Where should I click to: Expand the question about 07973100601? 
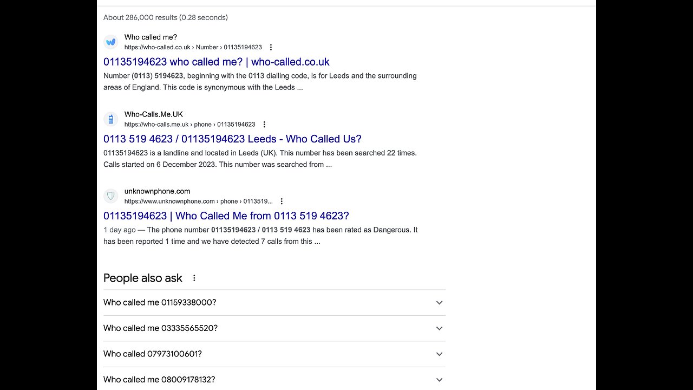click(x=439, y=354)
